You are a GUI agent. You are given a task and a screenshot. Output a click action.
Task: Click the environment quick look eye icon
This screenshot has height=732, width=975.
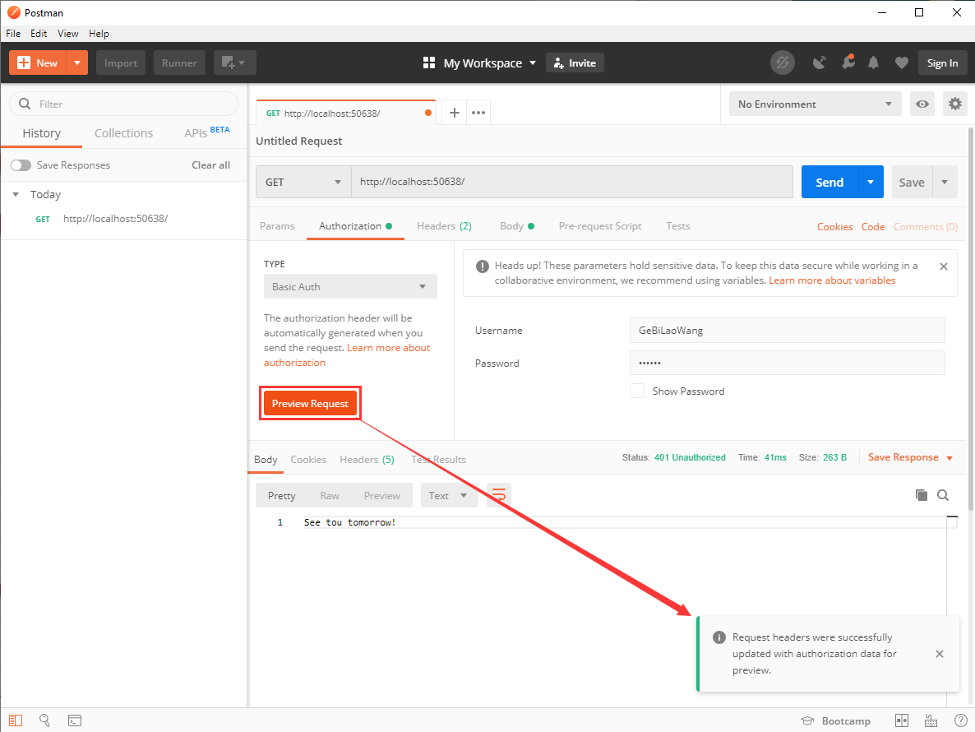[922, 104]
